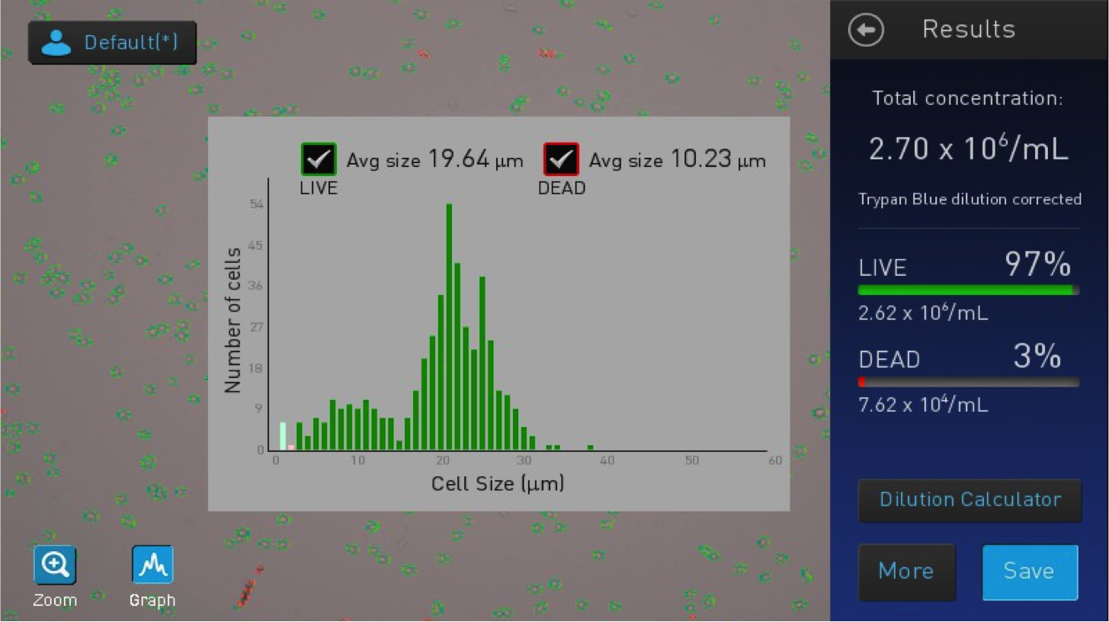Tap the total concentration value 2.70 x 10⁶/mL
Screen dimensions: 1109x622
(968, 149)
